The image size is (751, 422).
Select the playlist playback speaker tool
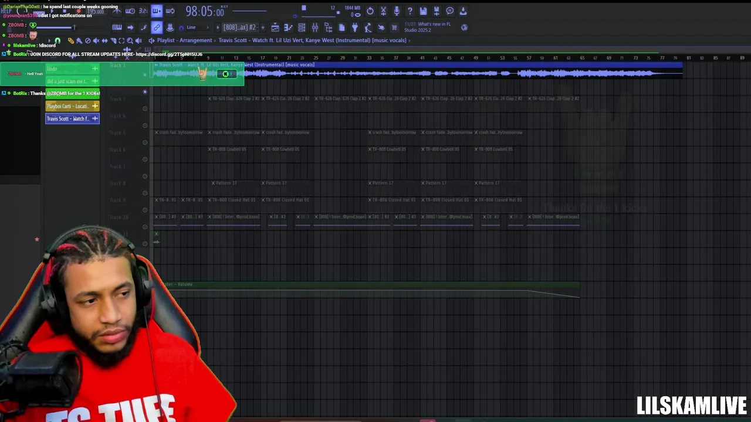138,40
